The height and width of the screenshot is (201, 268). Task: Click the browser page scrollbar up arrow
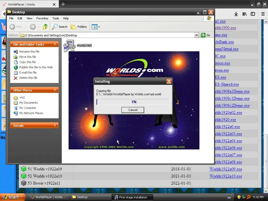[x=266, y=21]
